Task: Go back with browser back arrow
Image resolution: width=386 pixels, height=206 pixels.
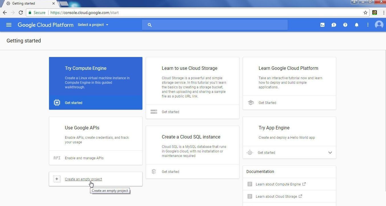Action: pos(5,13)
